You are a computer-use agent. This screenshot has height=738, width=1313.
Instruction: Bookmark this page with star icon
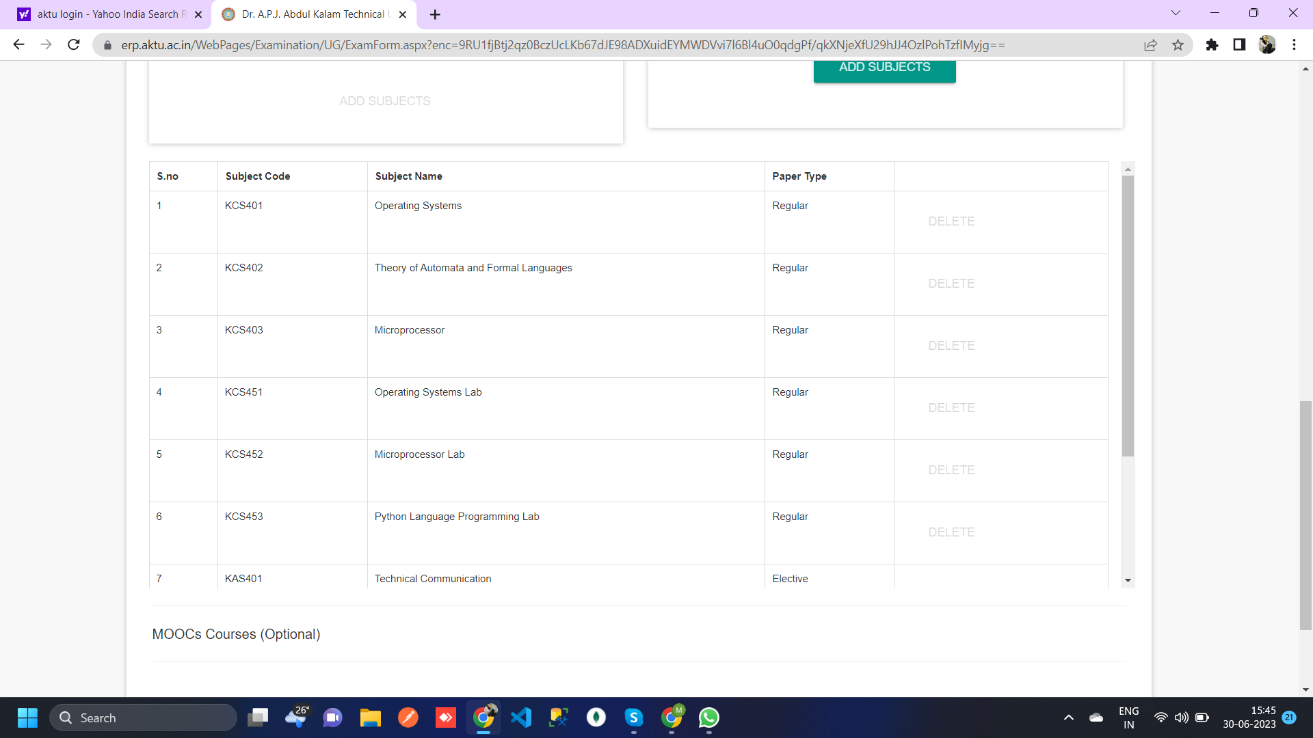pyautogui.click(x=1178, y=45)
